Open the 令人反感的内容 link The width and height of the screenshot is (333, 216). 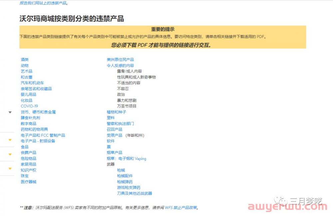(120, 65)
